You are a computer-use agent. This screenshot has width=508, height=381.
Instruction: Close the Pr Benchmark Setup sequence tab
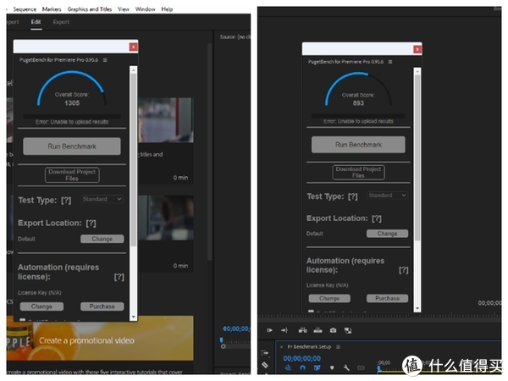281,347
